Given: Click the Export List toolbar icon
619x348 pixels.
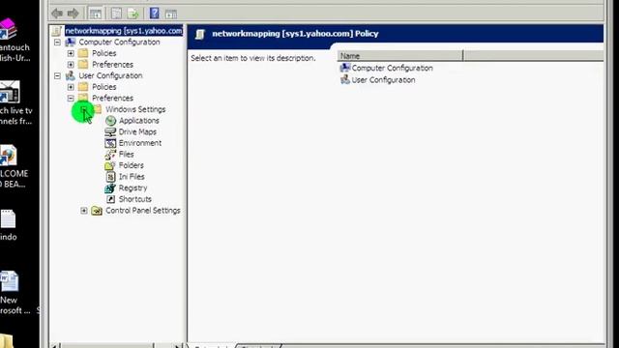Looking at the screenshot, I should tap(133, 14).
